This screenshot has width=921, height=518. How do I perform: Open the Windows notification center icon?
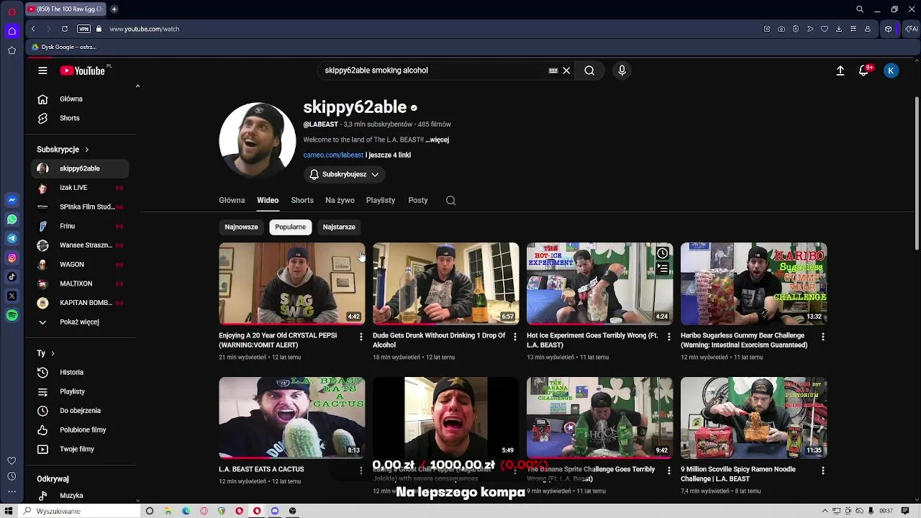pyautogui.click(x=905, y=511)
